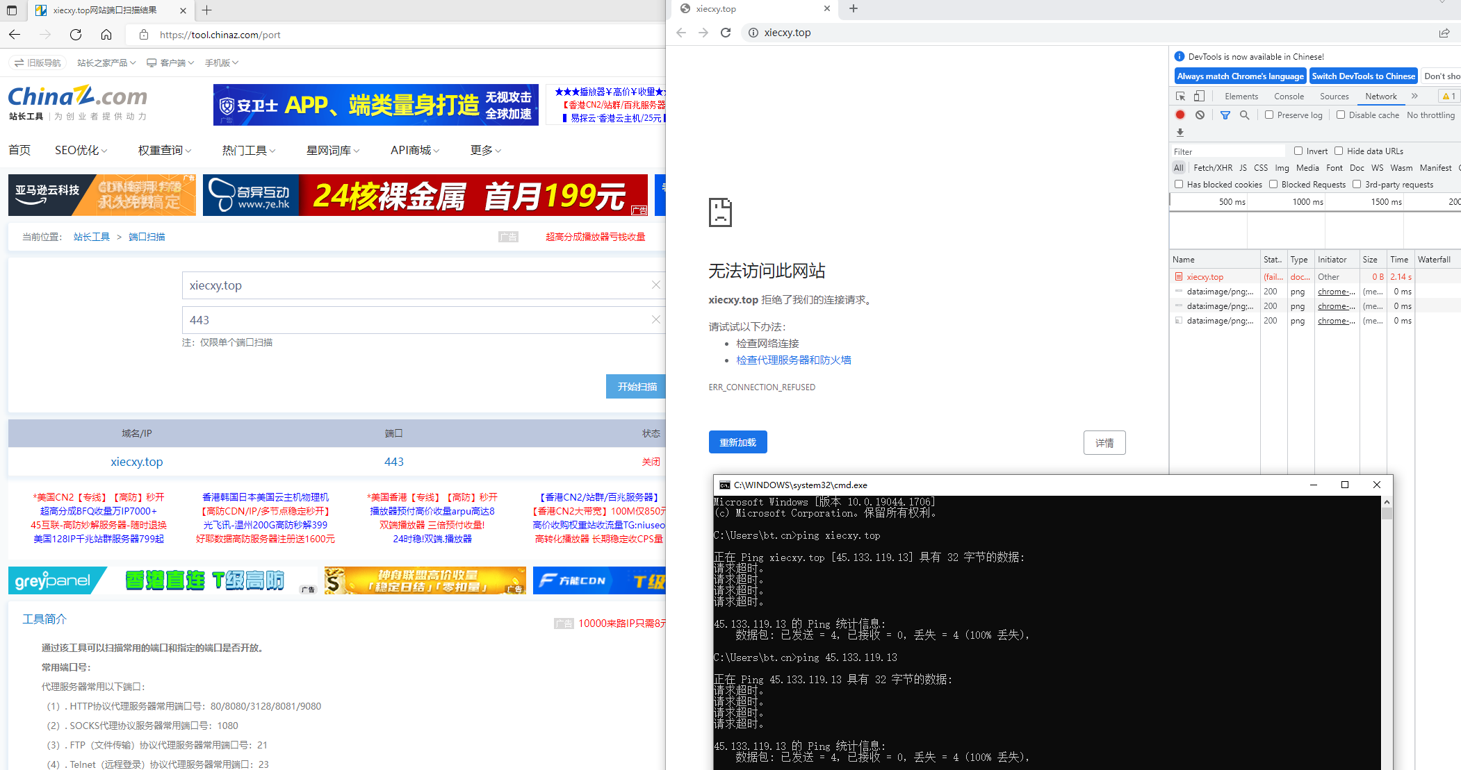1461x770 pixels.
Task: Switch to the Sources tab in DevTools
Action: pos(1335,97)
